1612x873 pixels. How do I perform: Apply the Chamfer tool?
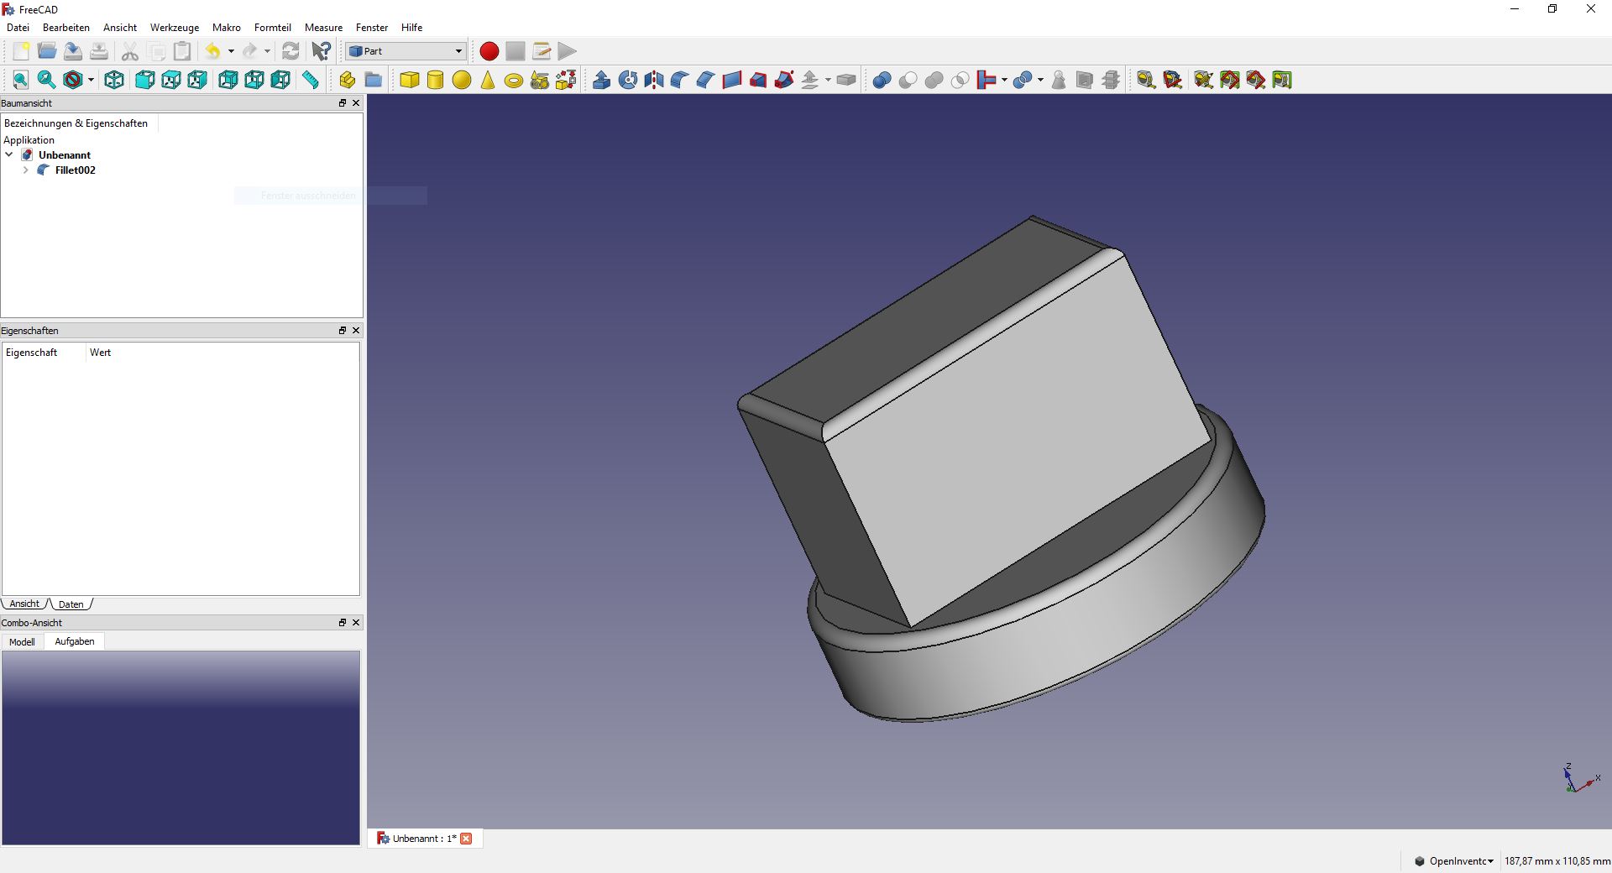pos(705,80)
